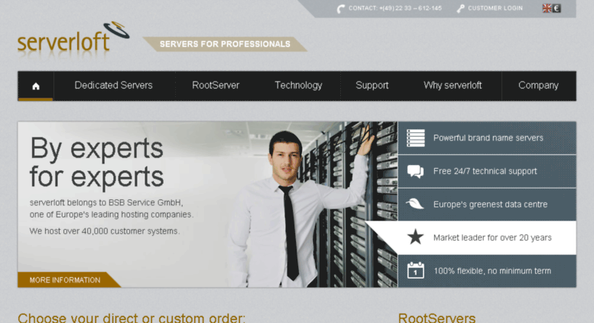Open the Company menu
The width and height of the screenshot is (594, 323).
(x=538, y=86)
